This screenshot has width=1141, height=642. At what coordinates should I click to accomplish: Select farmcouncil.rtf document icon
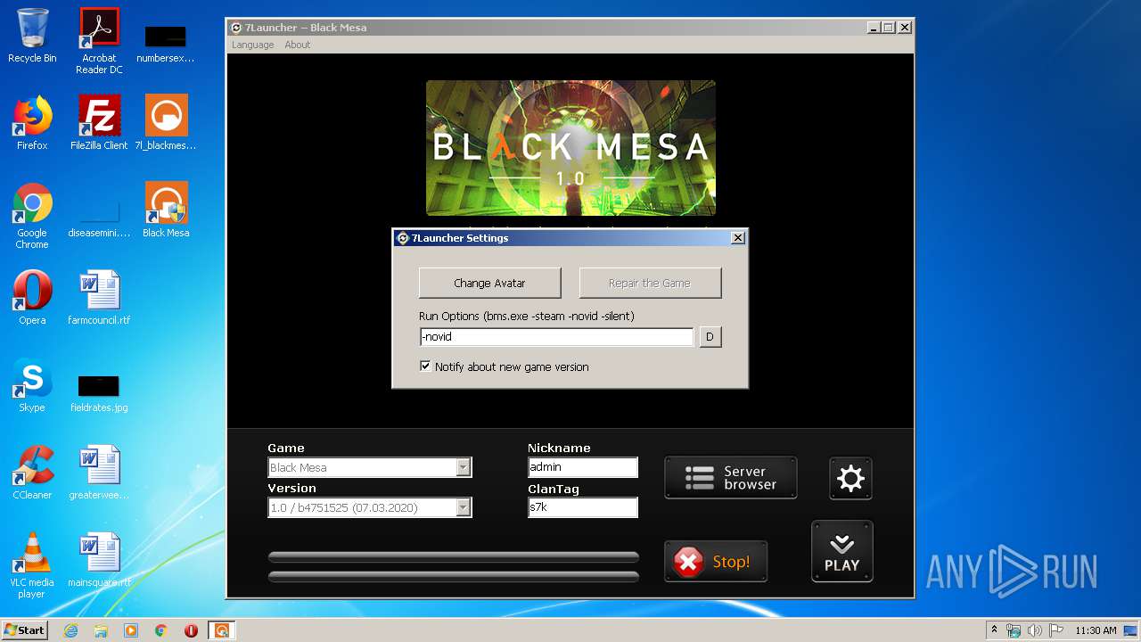click(99, 298)
